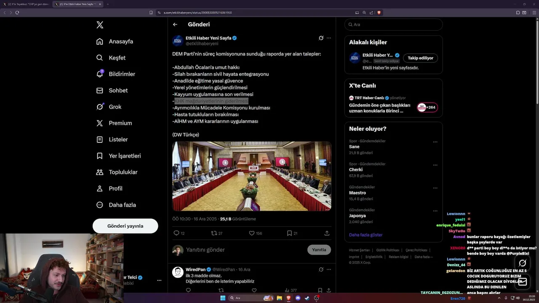This screenshot has width=539, height=303.
Task: Click Grok icon on Etkili Haber post
Action: (321, 38)
